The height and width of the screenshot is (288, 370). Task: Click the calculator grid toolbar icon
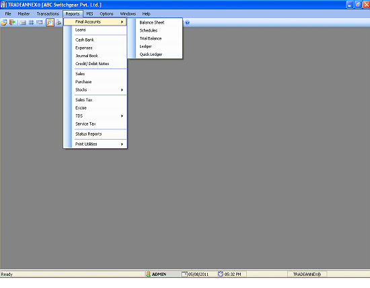(x=23, y=23)
